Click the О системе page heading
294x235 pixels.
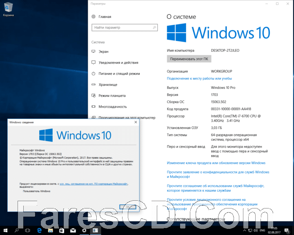(x=181, y=17)
